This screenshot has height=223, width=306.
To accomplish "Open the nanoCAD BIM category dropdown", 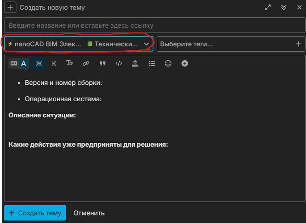I will coord(79,44).
